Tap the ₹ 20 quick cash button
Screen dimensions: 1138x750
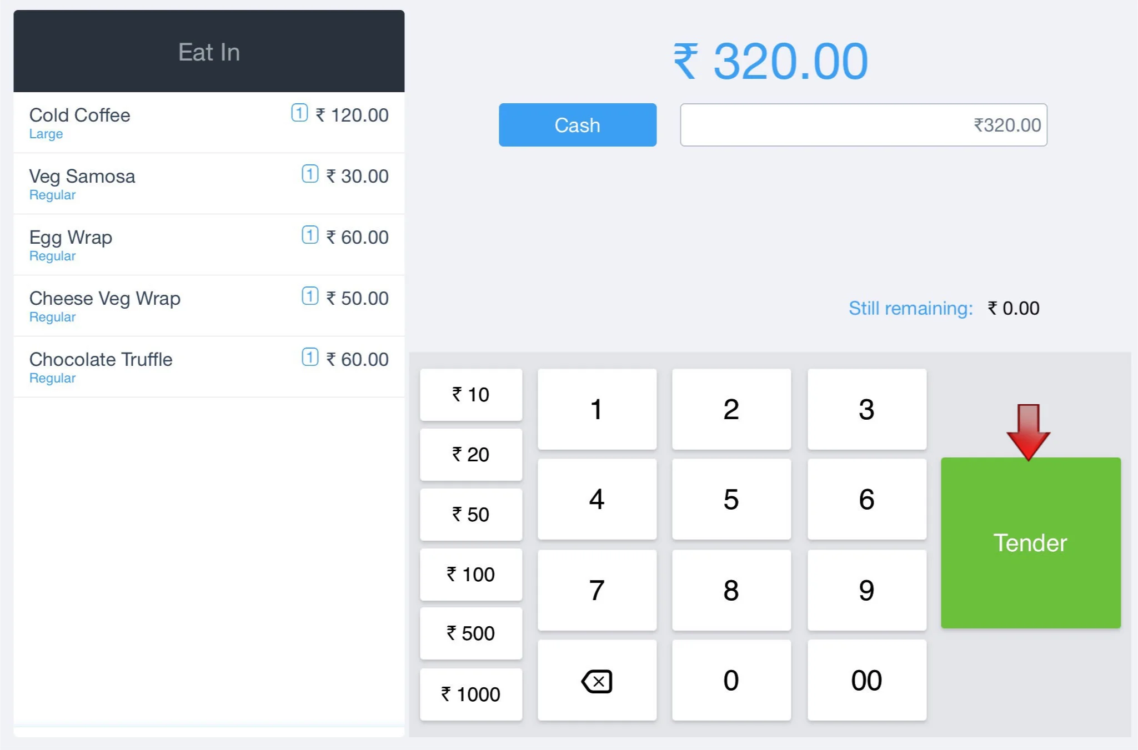pos(471,455)
